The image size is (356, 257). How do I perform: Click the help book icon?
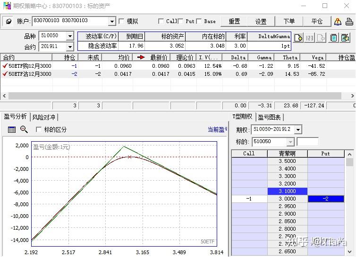[338, 22]
